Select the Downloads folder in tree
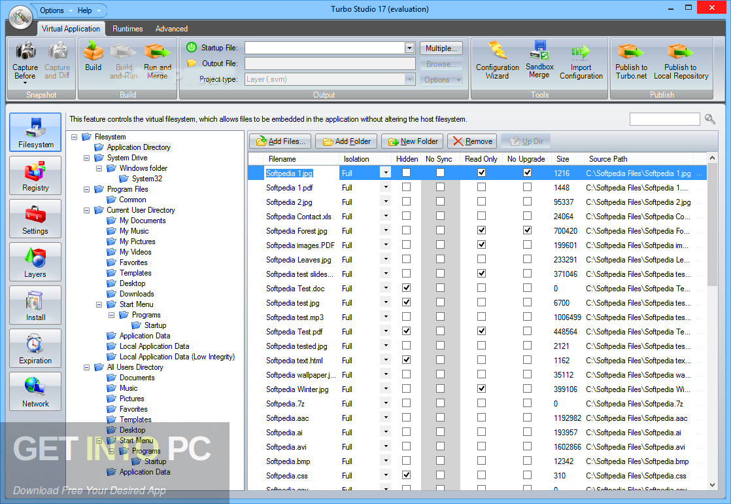Screen dimensions: 731x504 [x=137, y=294]
